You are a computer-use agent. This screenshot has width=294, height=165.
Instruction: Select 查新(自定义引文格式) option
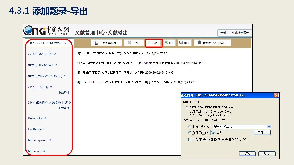[45, 76]
